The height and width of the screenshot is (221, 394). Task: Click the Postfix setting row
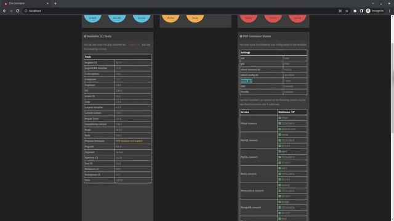273,92
